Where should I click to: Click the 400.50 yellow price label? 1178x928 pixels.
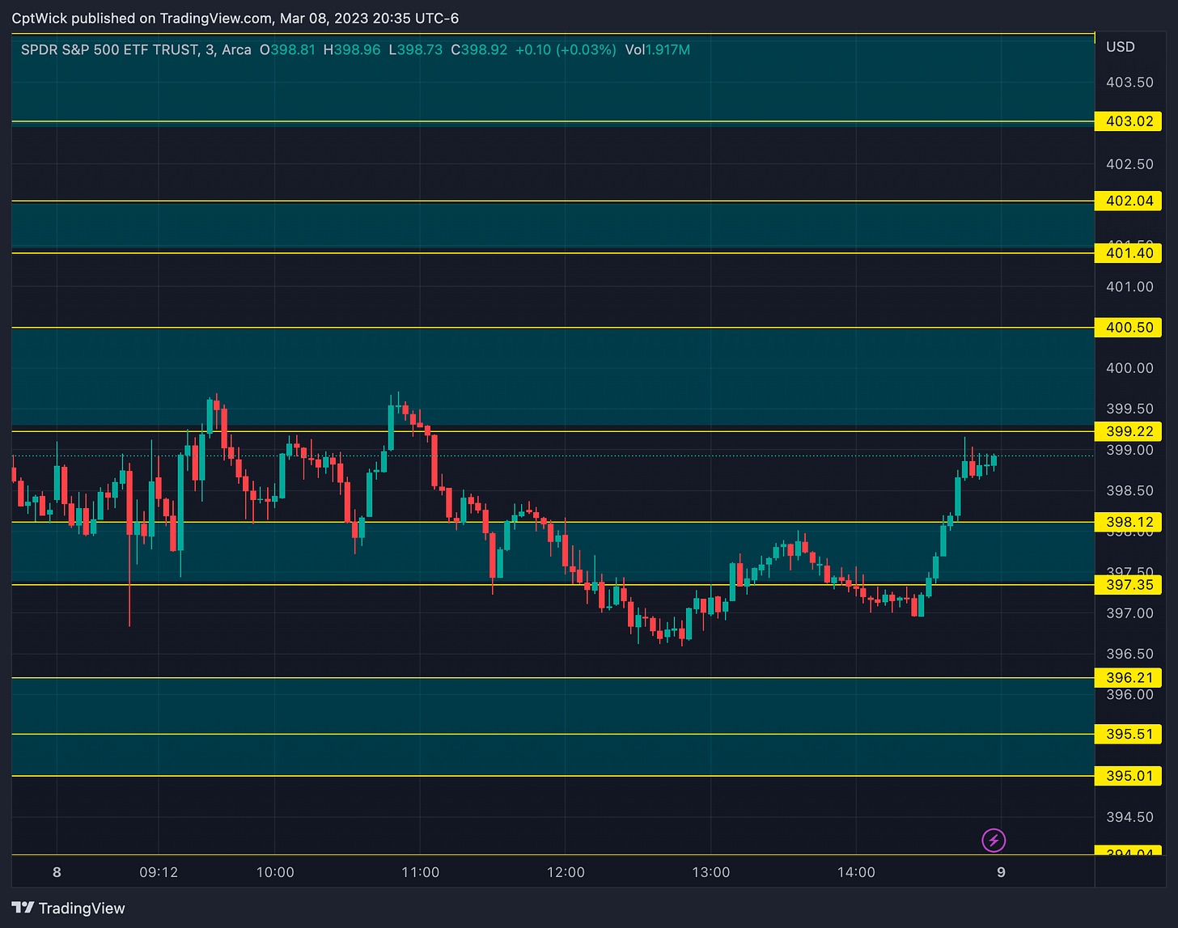(1129, 328)
